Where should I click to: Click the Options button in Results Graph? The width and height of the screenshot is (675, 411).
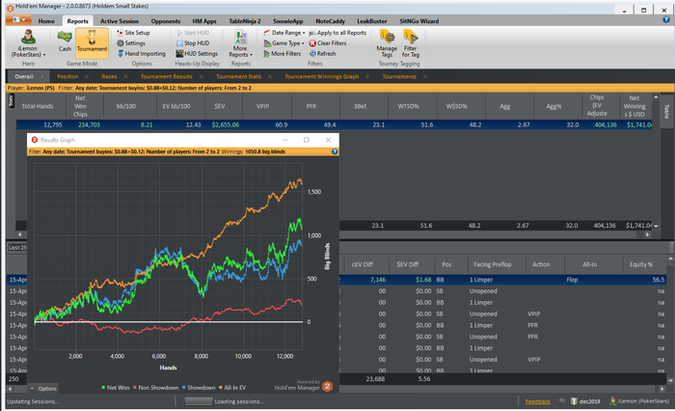[46, 388]
